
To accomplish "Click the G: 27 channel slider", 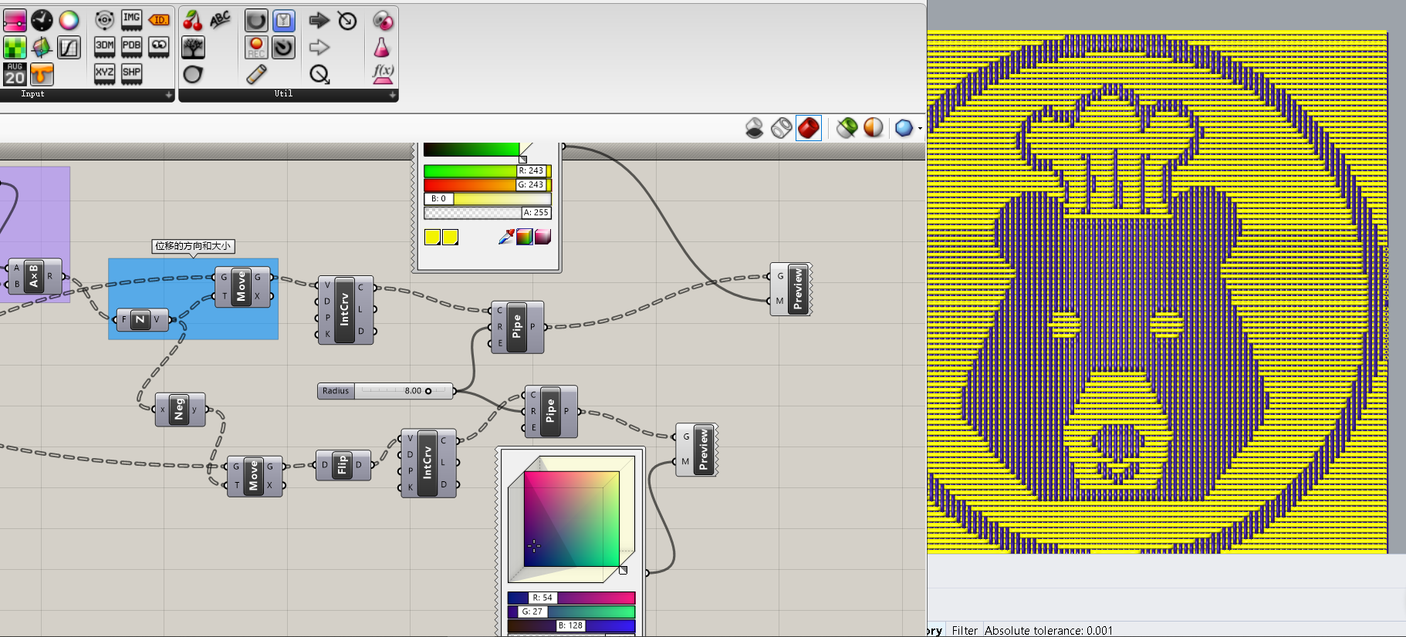I will point(571,612).
